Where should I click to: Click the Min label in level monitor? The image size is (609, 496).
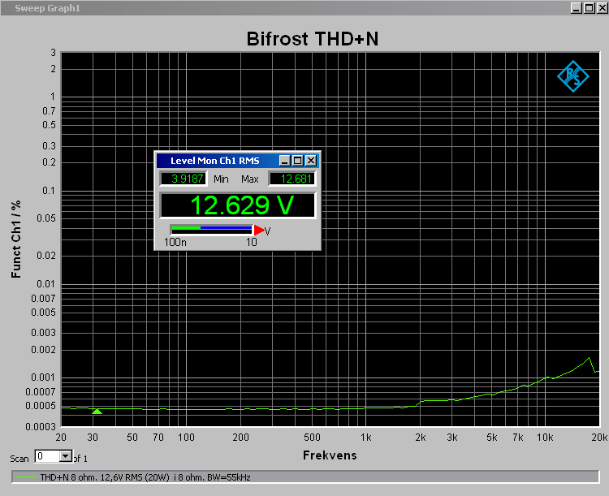pyautogui.click(x=221, y=179)
